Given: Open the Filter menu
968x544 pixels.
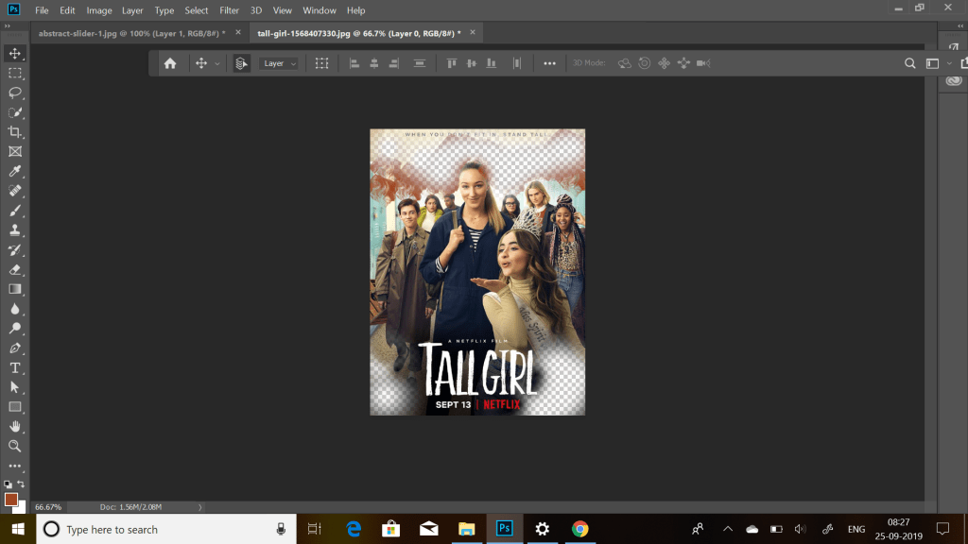Looking at the screenshot, I should click(x=229, y=10).
